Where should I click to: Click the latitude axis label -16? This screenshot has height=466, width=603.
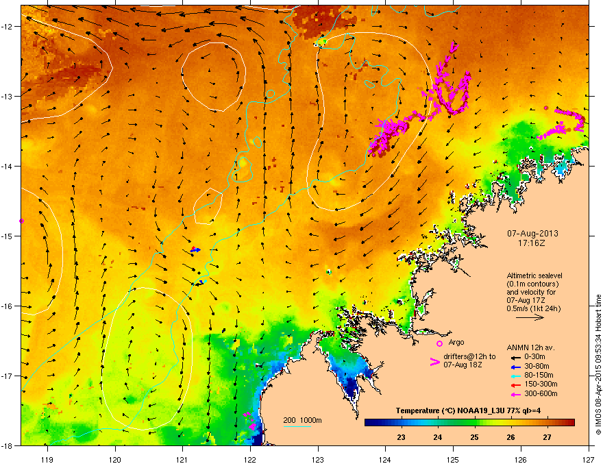coord(7,306)
